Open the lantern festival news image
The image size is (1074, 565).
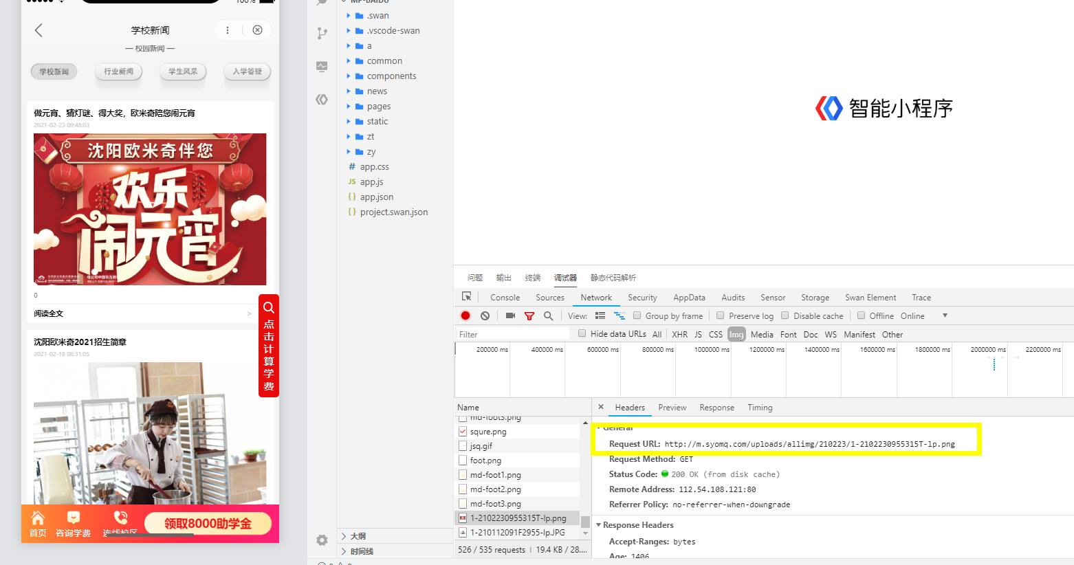point(150,209)
